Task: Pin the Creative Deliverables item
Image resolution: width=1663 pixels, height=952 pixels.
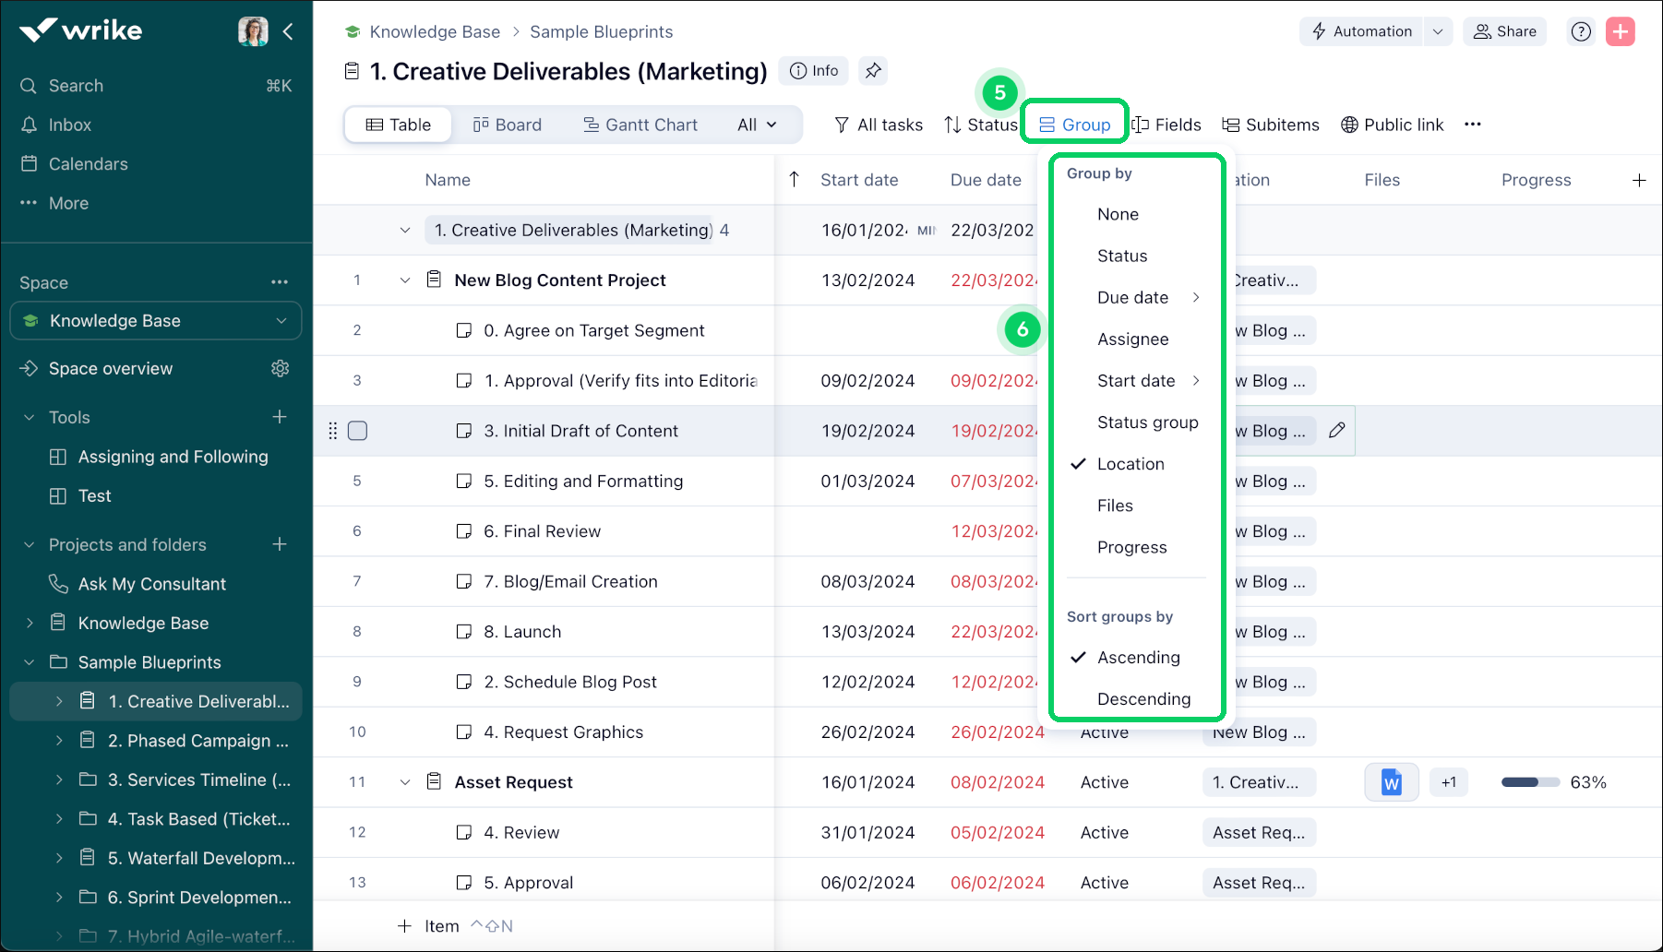Action: click(873, 70)
